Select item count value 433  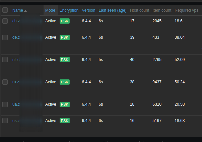pos(156,37)
